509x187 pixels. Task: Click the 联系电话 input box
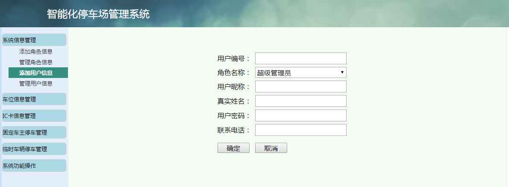pos(300,130)
